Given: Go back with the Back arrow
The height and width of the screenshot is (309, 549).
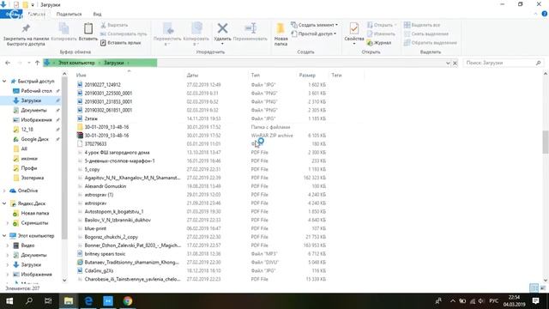Looking at the screenshot, I should point(8,63).
